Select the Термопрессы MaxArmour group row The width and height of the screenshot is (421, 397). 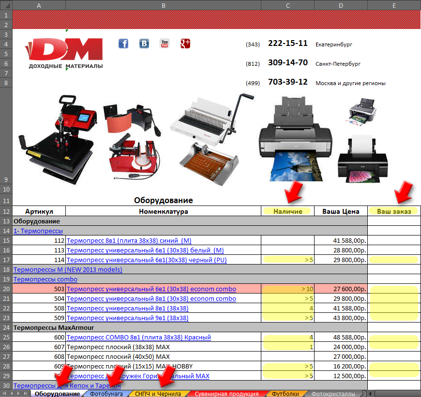pos(190,327)
